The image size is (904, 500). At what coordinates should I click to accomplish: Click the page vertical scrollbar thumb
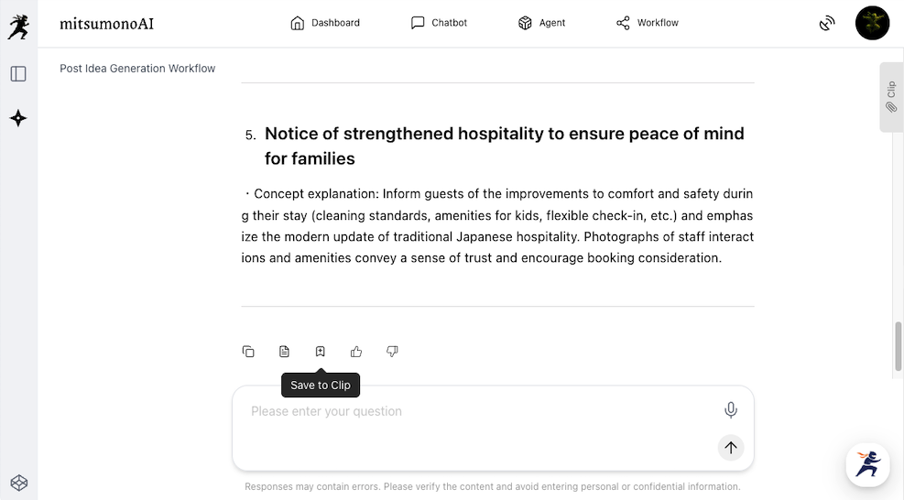tap(899, 346)
